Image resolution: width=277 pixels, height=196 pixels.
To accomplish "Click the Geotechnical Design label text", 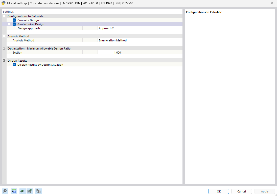I will click(31, 24).
